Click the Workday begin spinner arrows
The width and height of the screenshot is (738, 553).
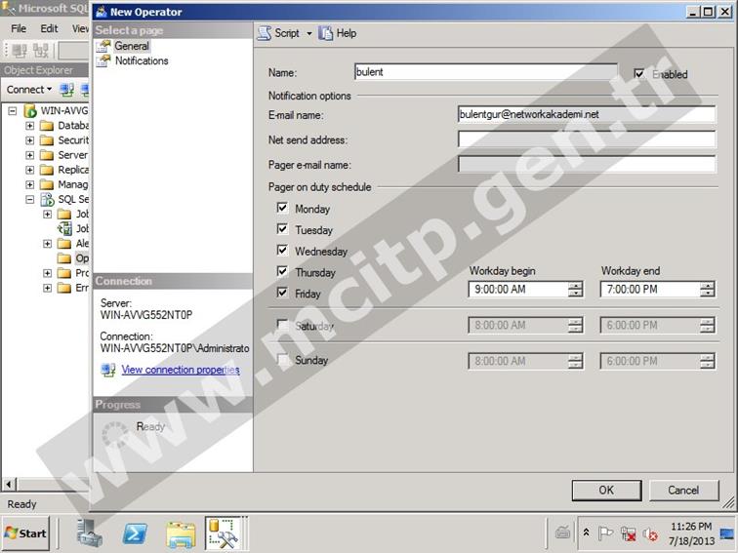click(x=575, y=290)
